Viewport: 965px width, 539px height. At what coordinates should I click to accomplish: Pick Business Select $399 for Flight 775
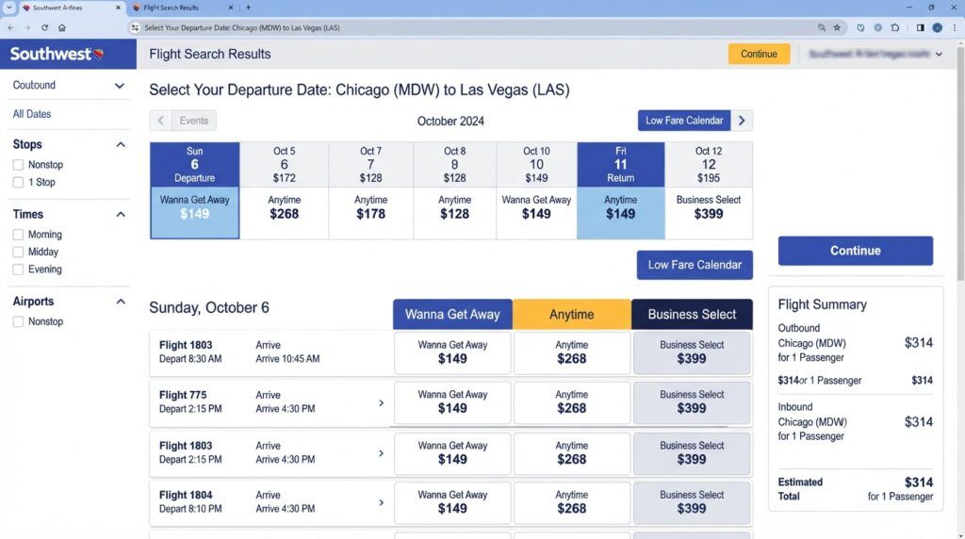tap(692, 402)
